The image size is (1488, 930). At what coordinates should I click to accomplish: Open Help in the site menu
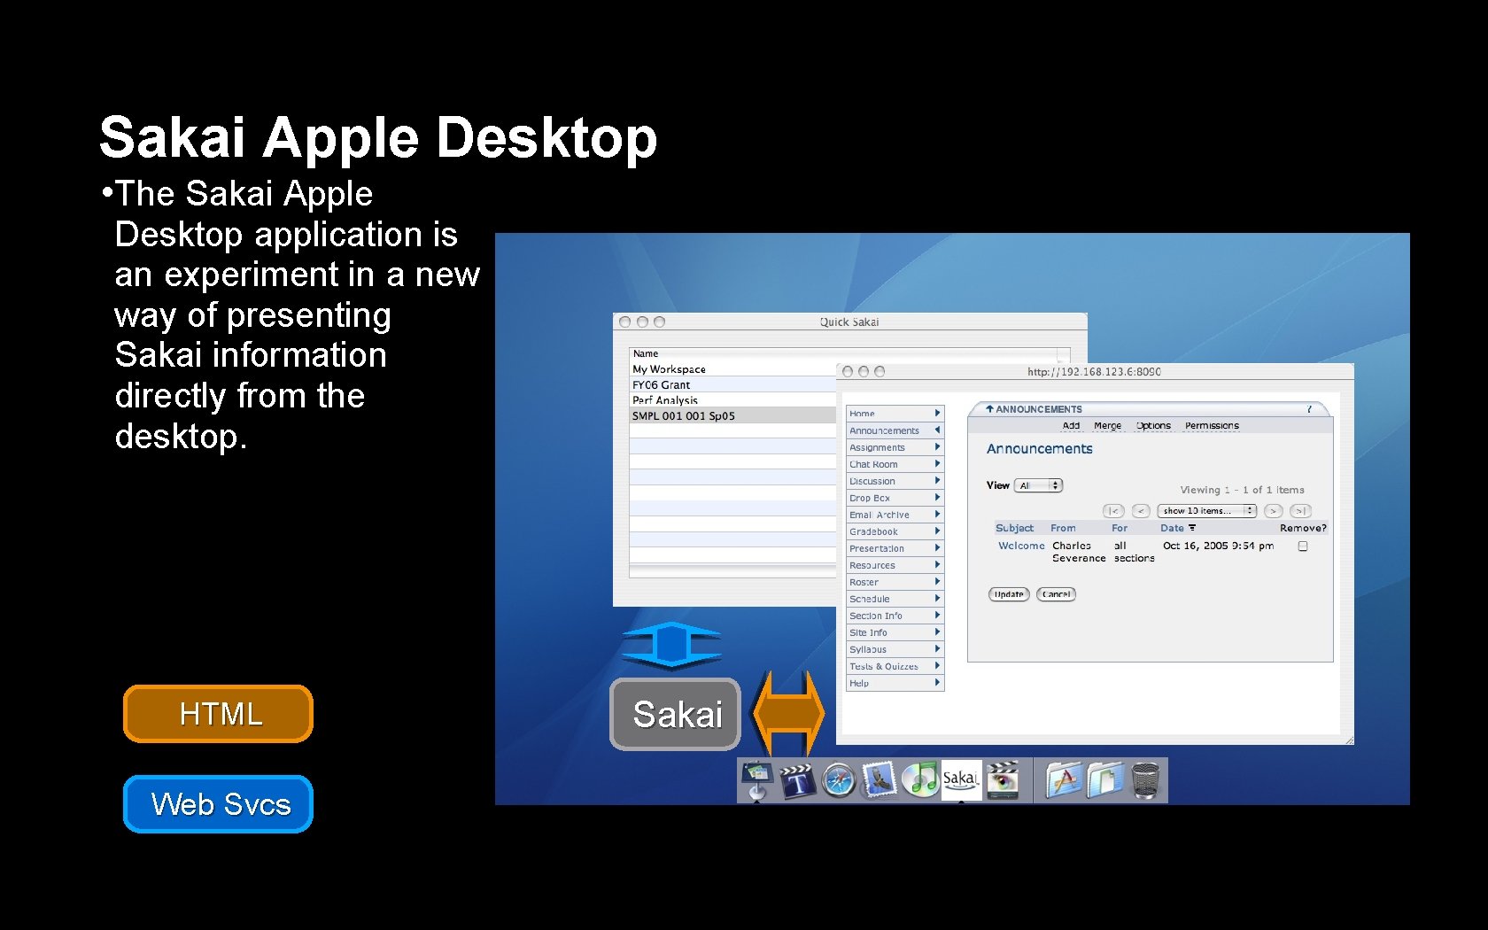(x=895, y=683)
